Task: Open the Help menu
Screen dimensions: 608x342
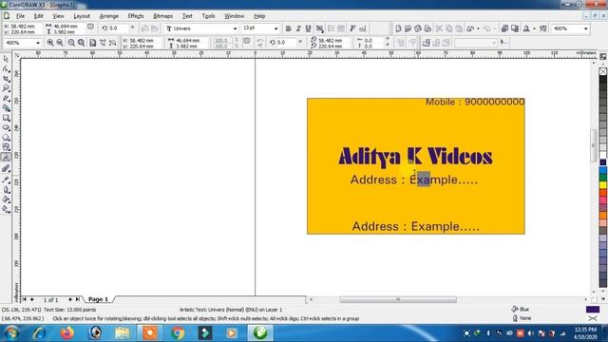Action: pyautogui.click(x=259, y=16)
